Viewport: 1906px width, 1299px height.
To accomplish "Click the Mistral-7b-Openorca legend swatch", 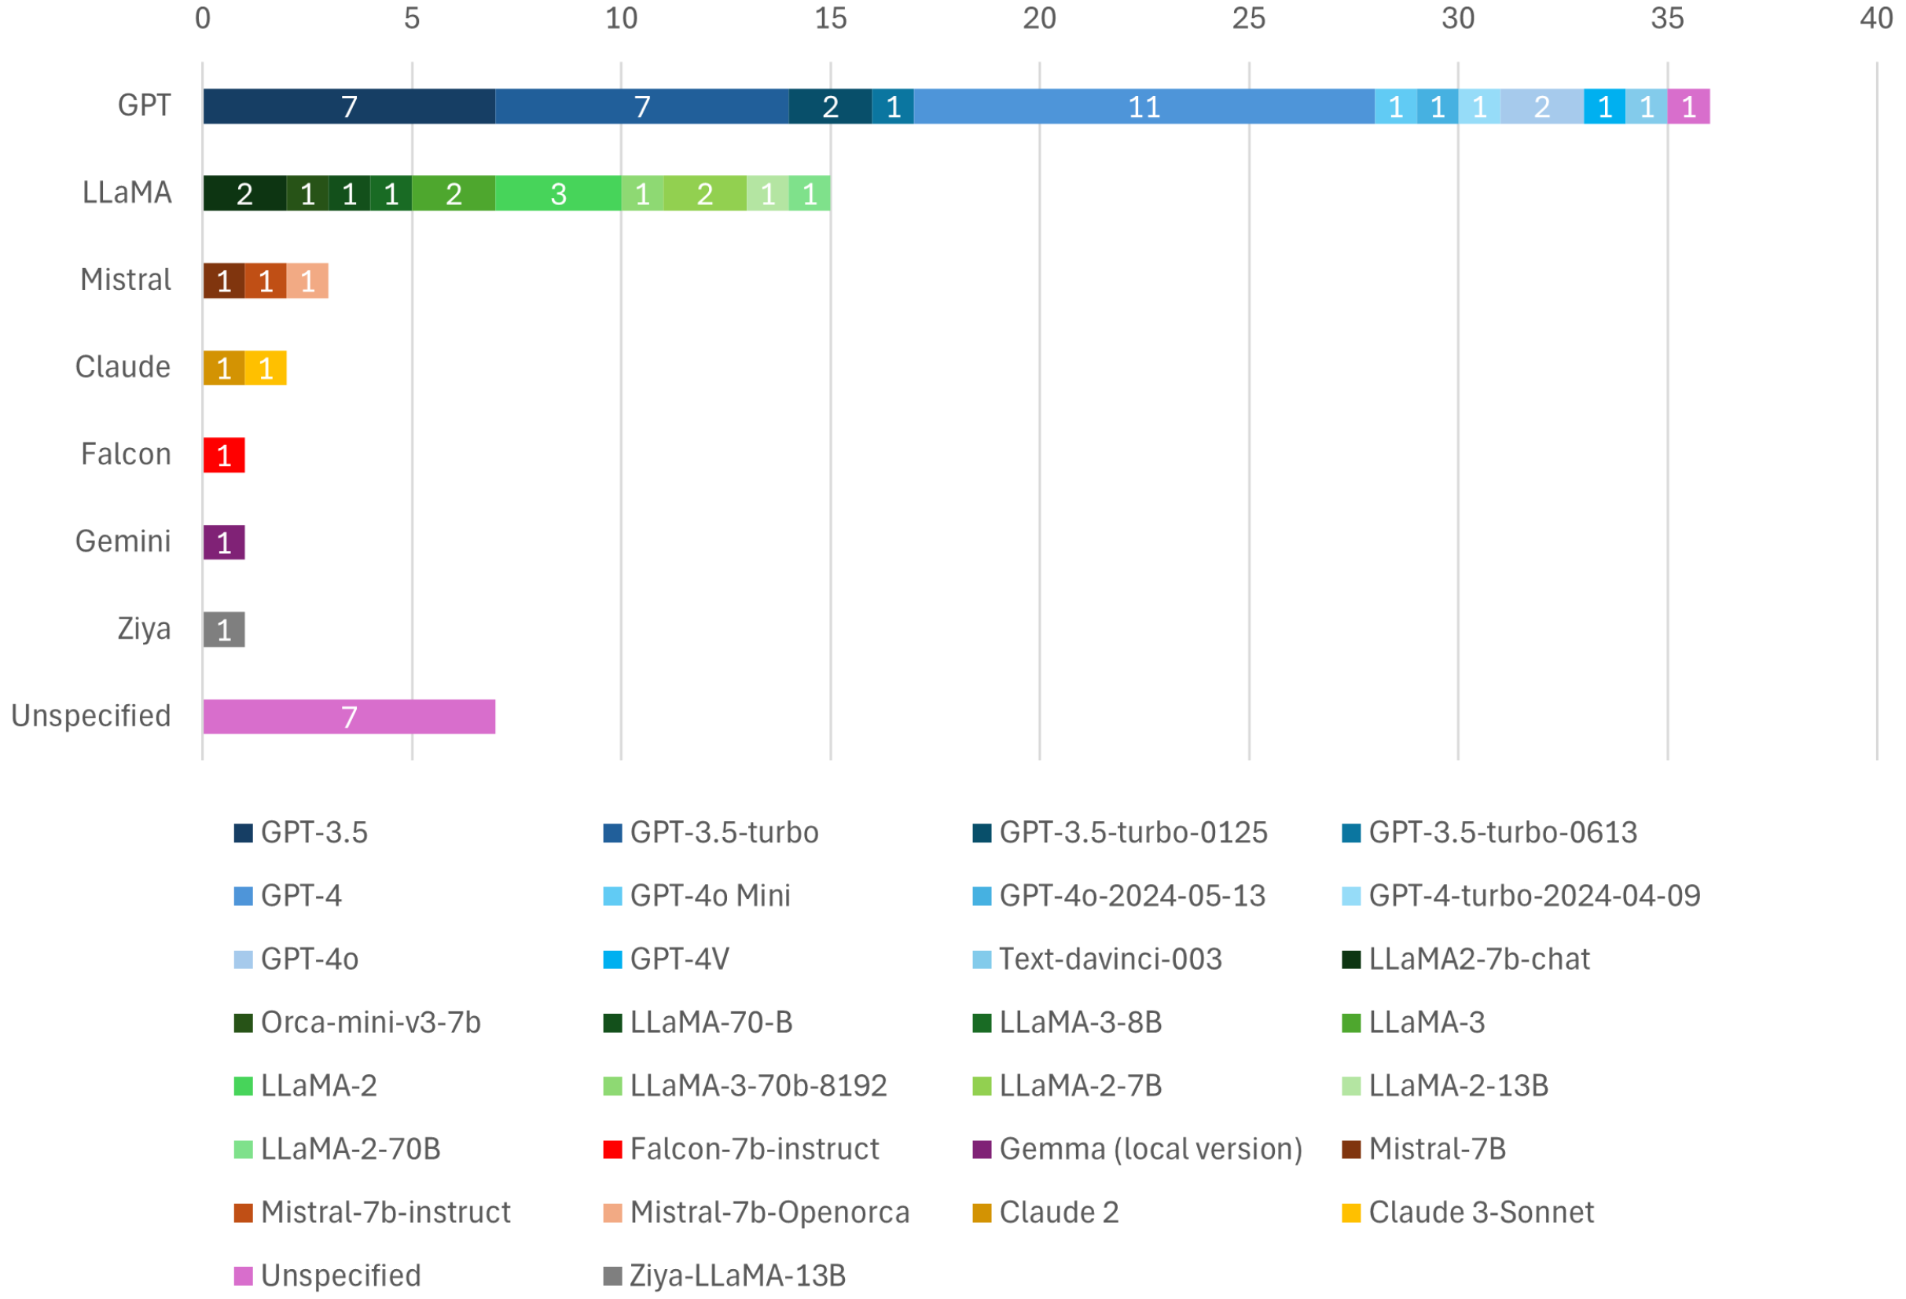I will [611, 1212].
